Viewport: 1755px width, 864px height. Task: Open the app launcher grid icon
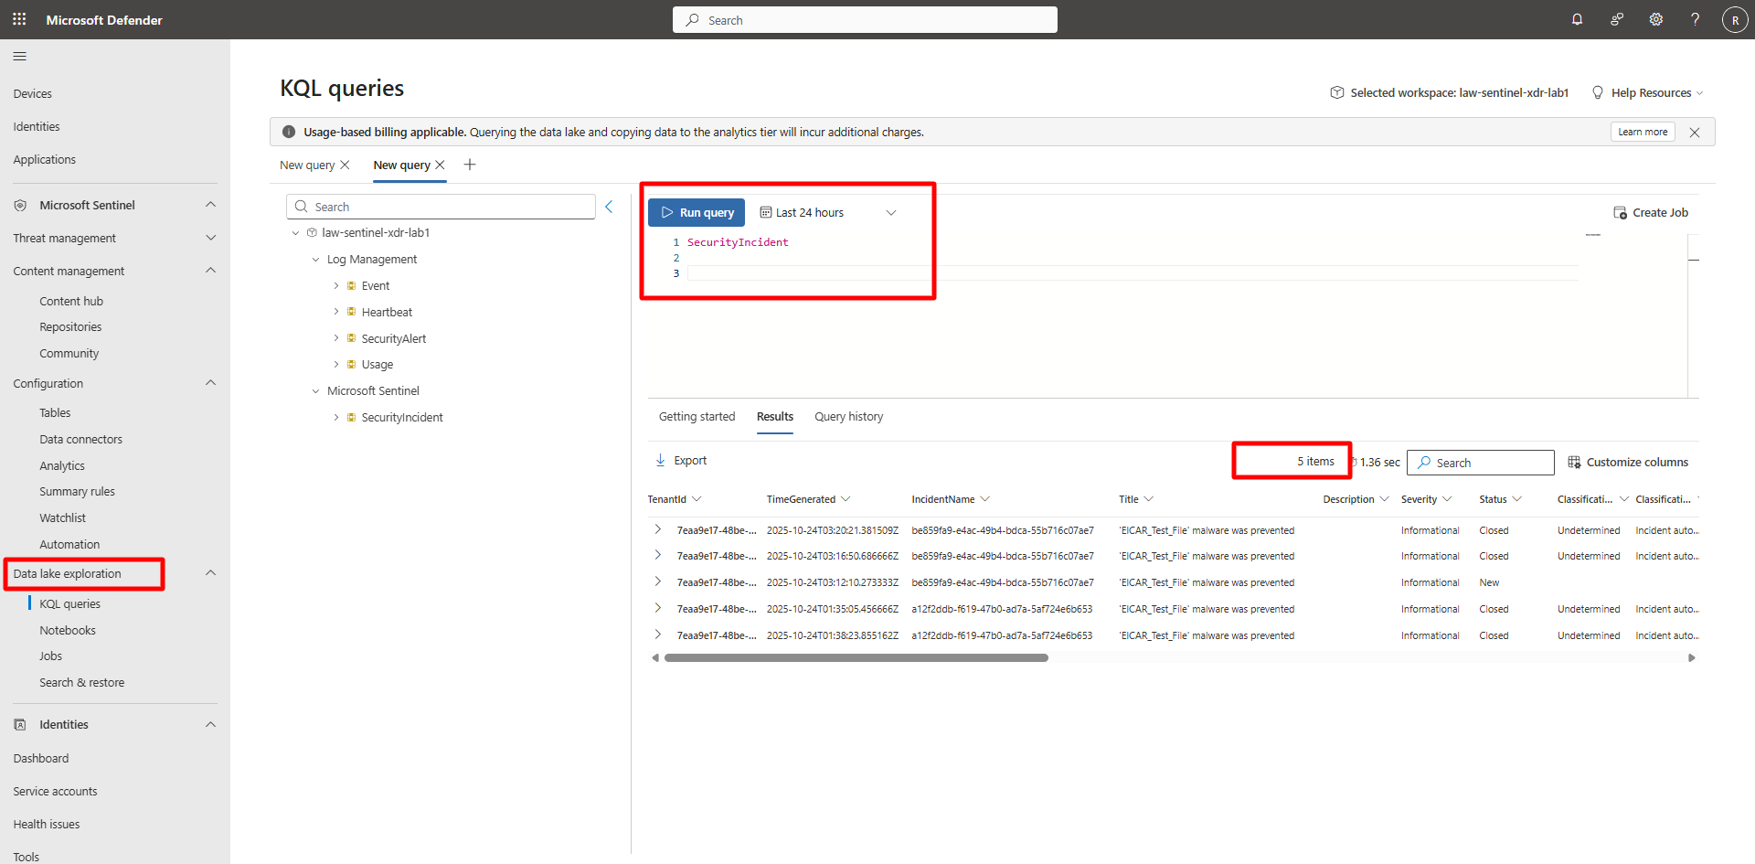(x=19, y=19)
